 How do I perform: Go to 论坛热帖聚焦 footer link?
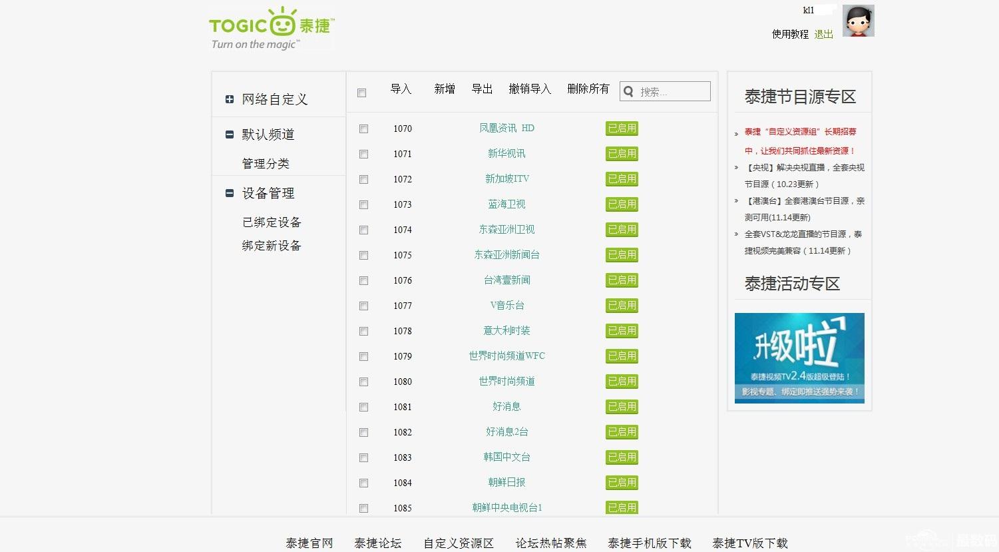(551, 543)
